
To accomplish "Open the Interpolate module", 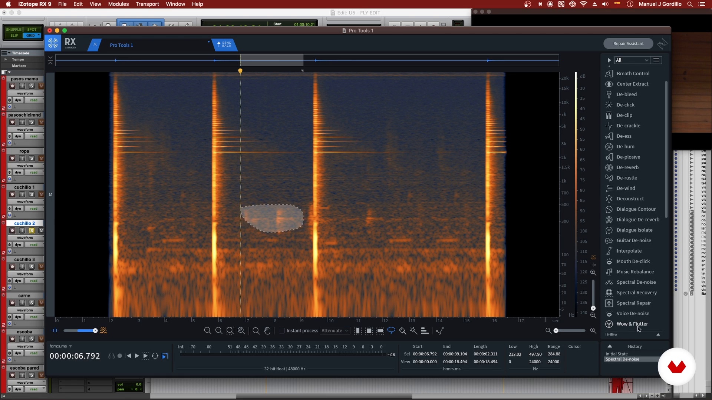I will coord(629,251).
